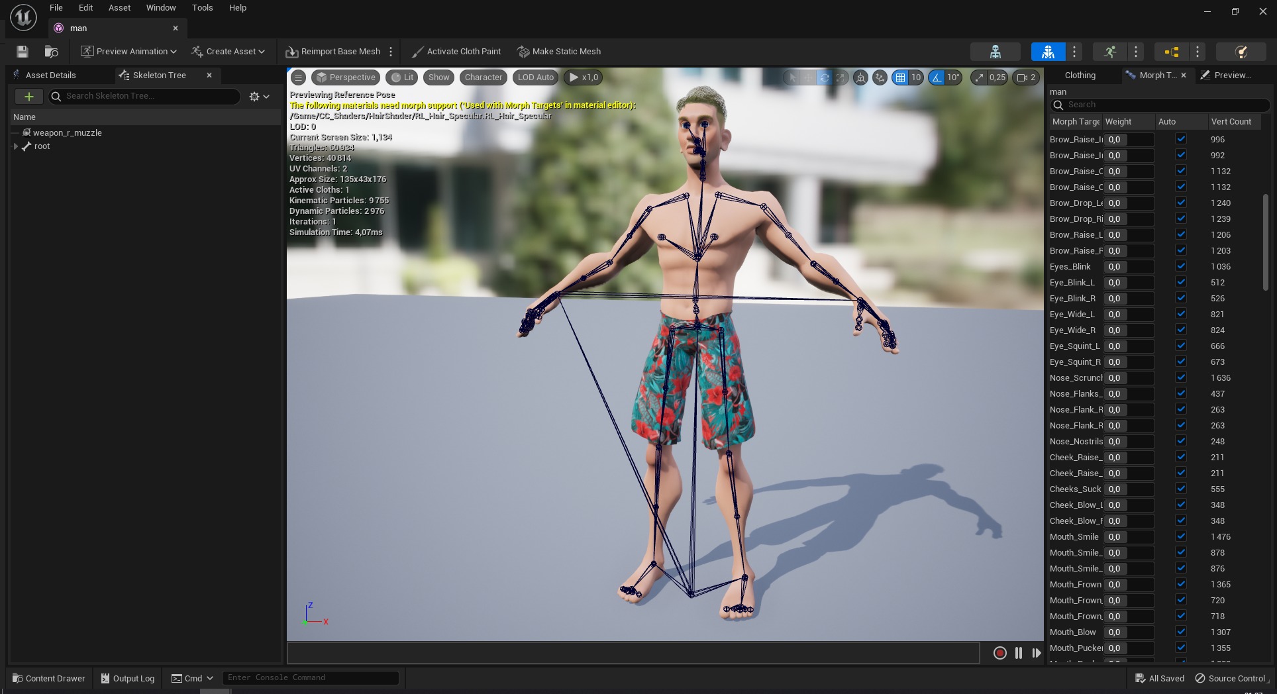Step forward one frame

1037,653
